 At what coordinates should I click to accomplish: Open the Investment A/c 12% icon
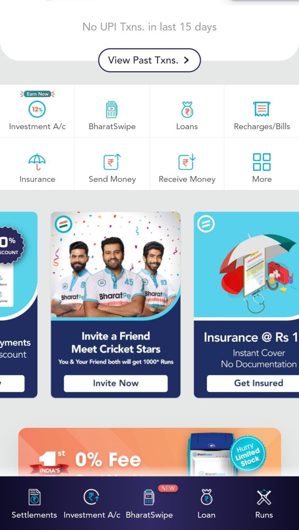(37, 109)
